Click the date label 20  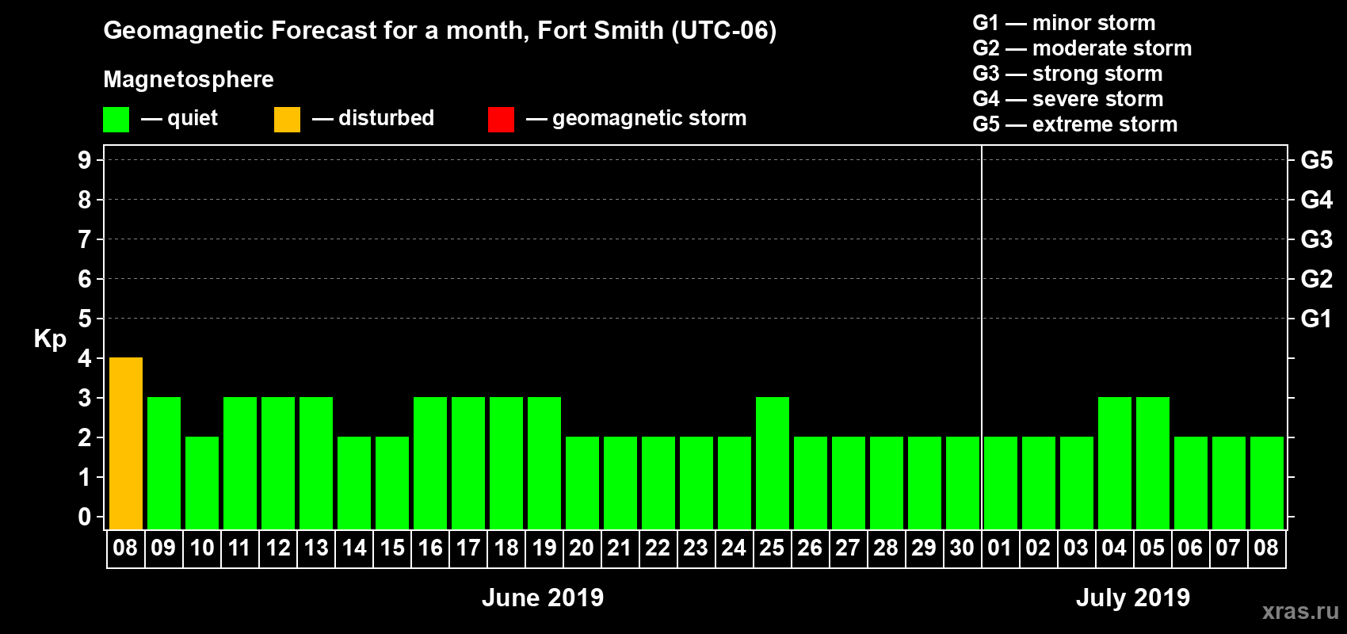(x=582, y=548)
